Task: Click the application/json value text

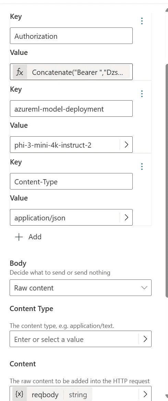Action: pos(40,218)
